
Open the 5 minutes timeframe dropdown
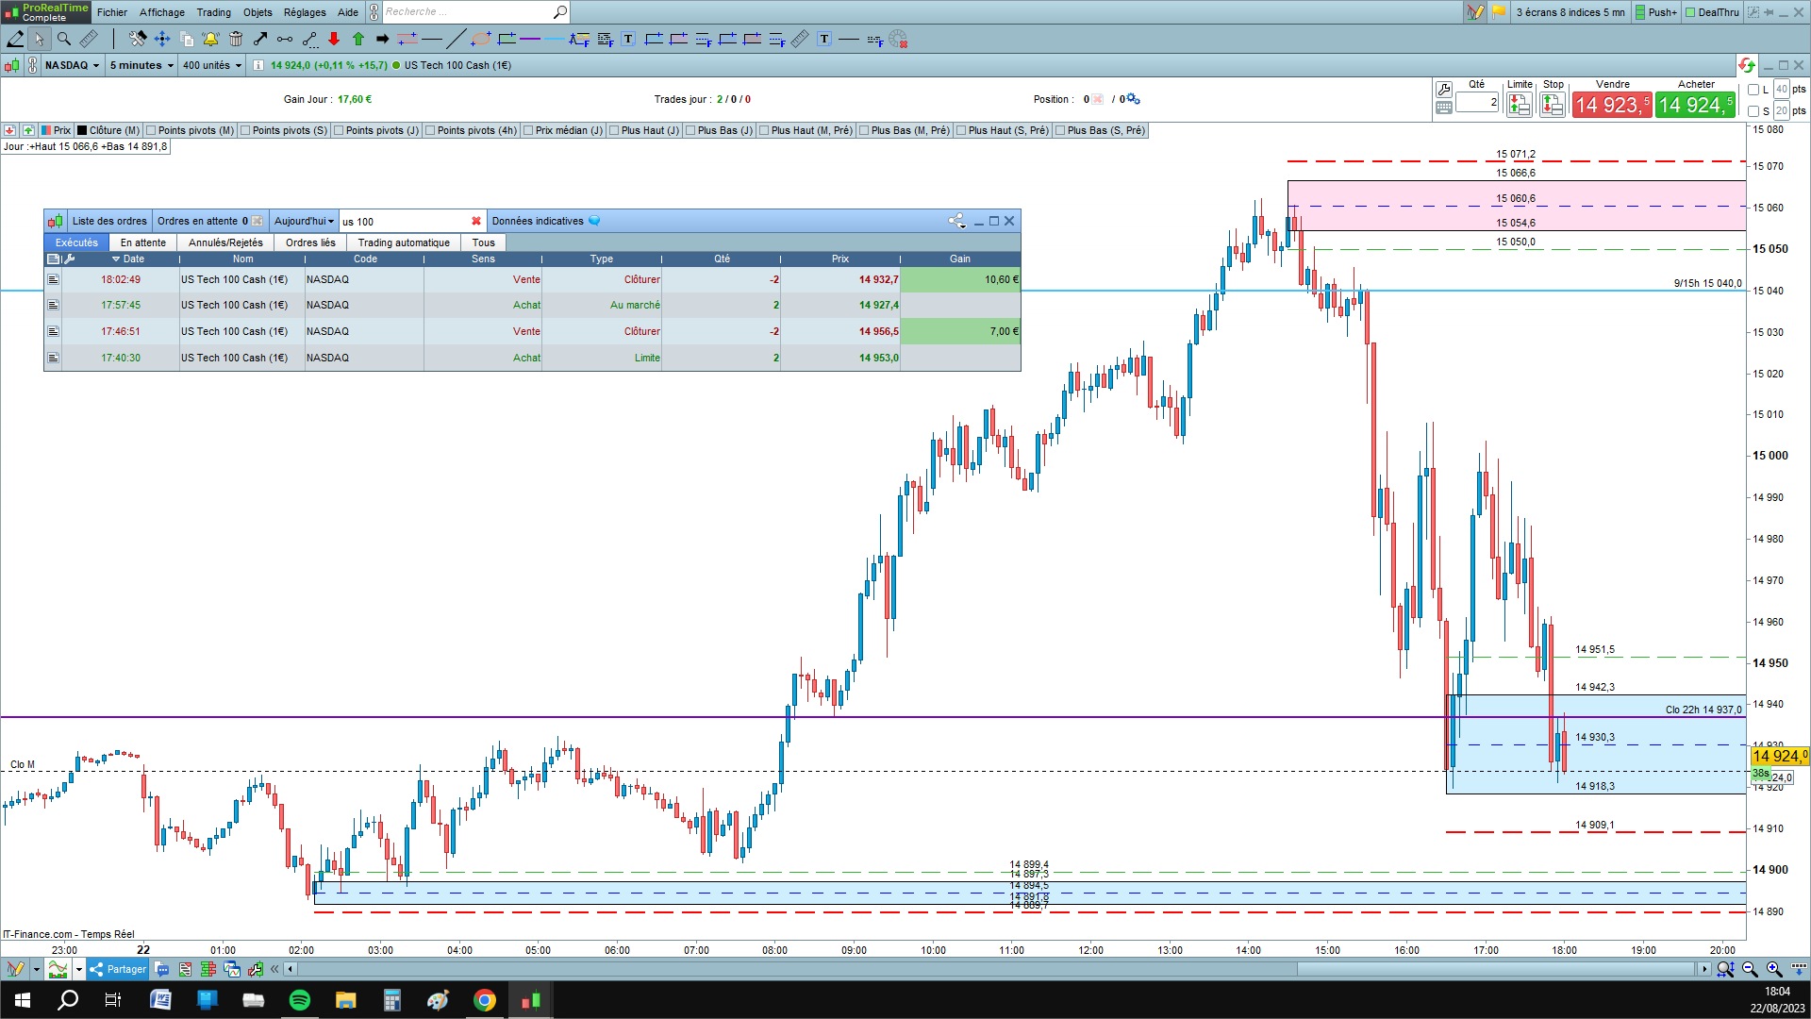click(x=141, y=65)
